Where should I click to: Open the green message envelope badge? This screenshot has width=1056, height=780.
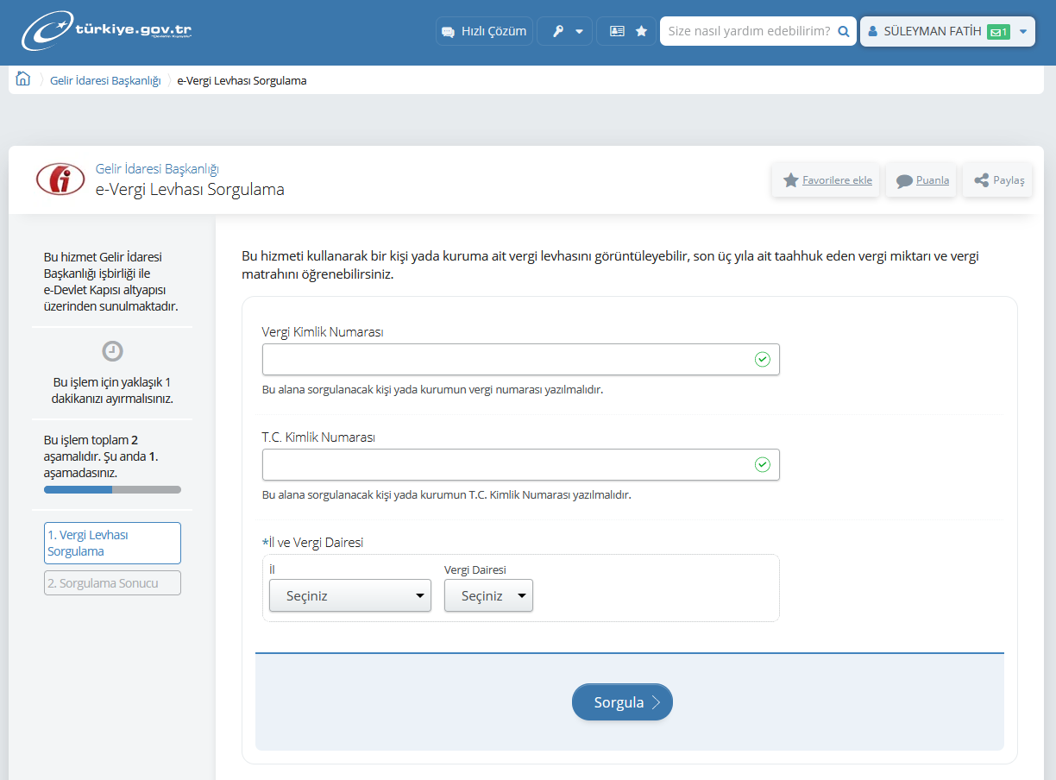tap(997, 32)
